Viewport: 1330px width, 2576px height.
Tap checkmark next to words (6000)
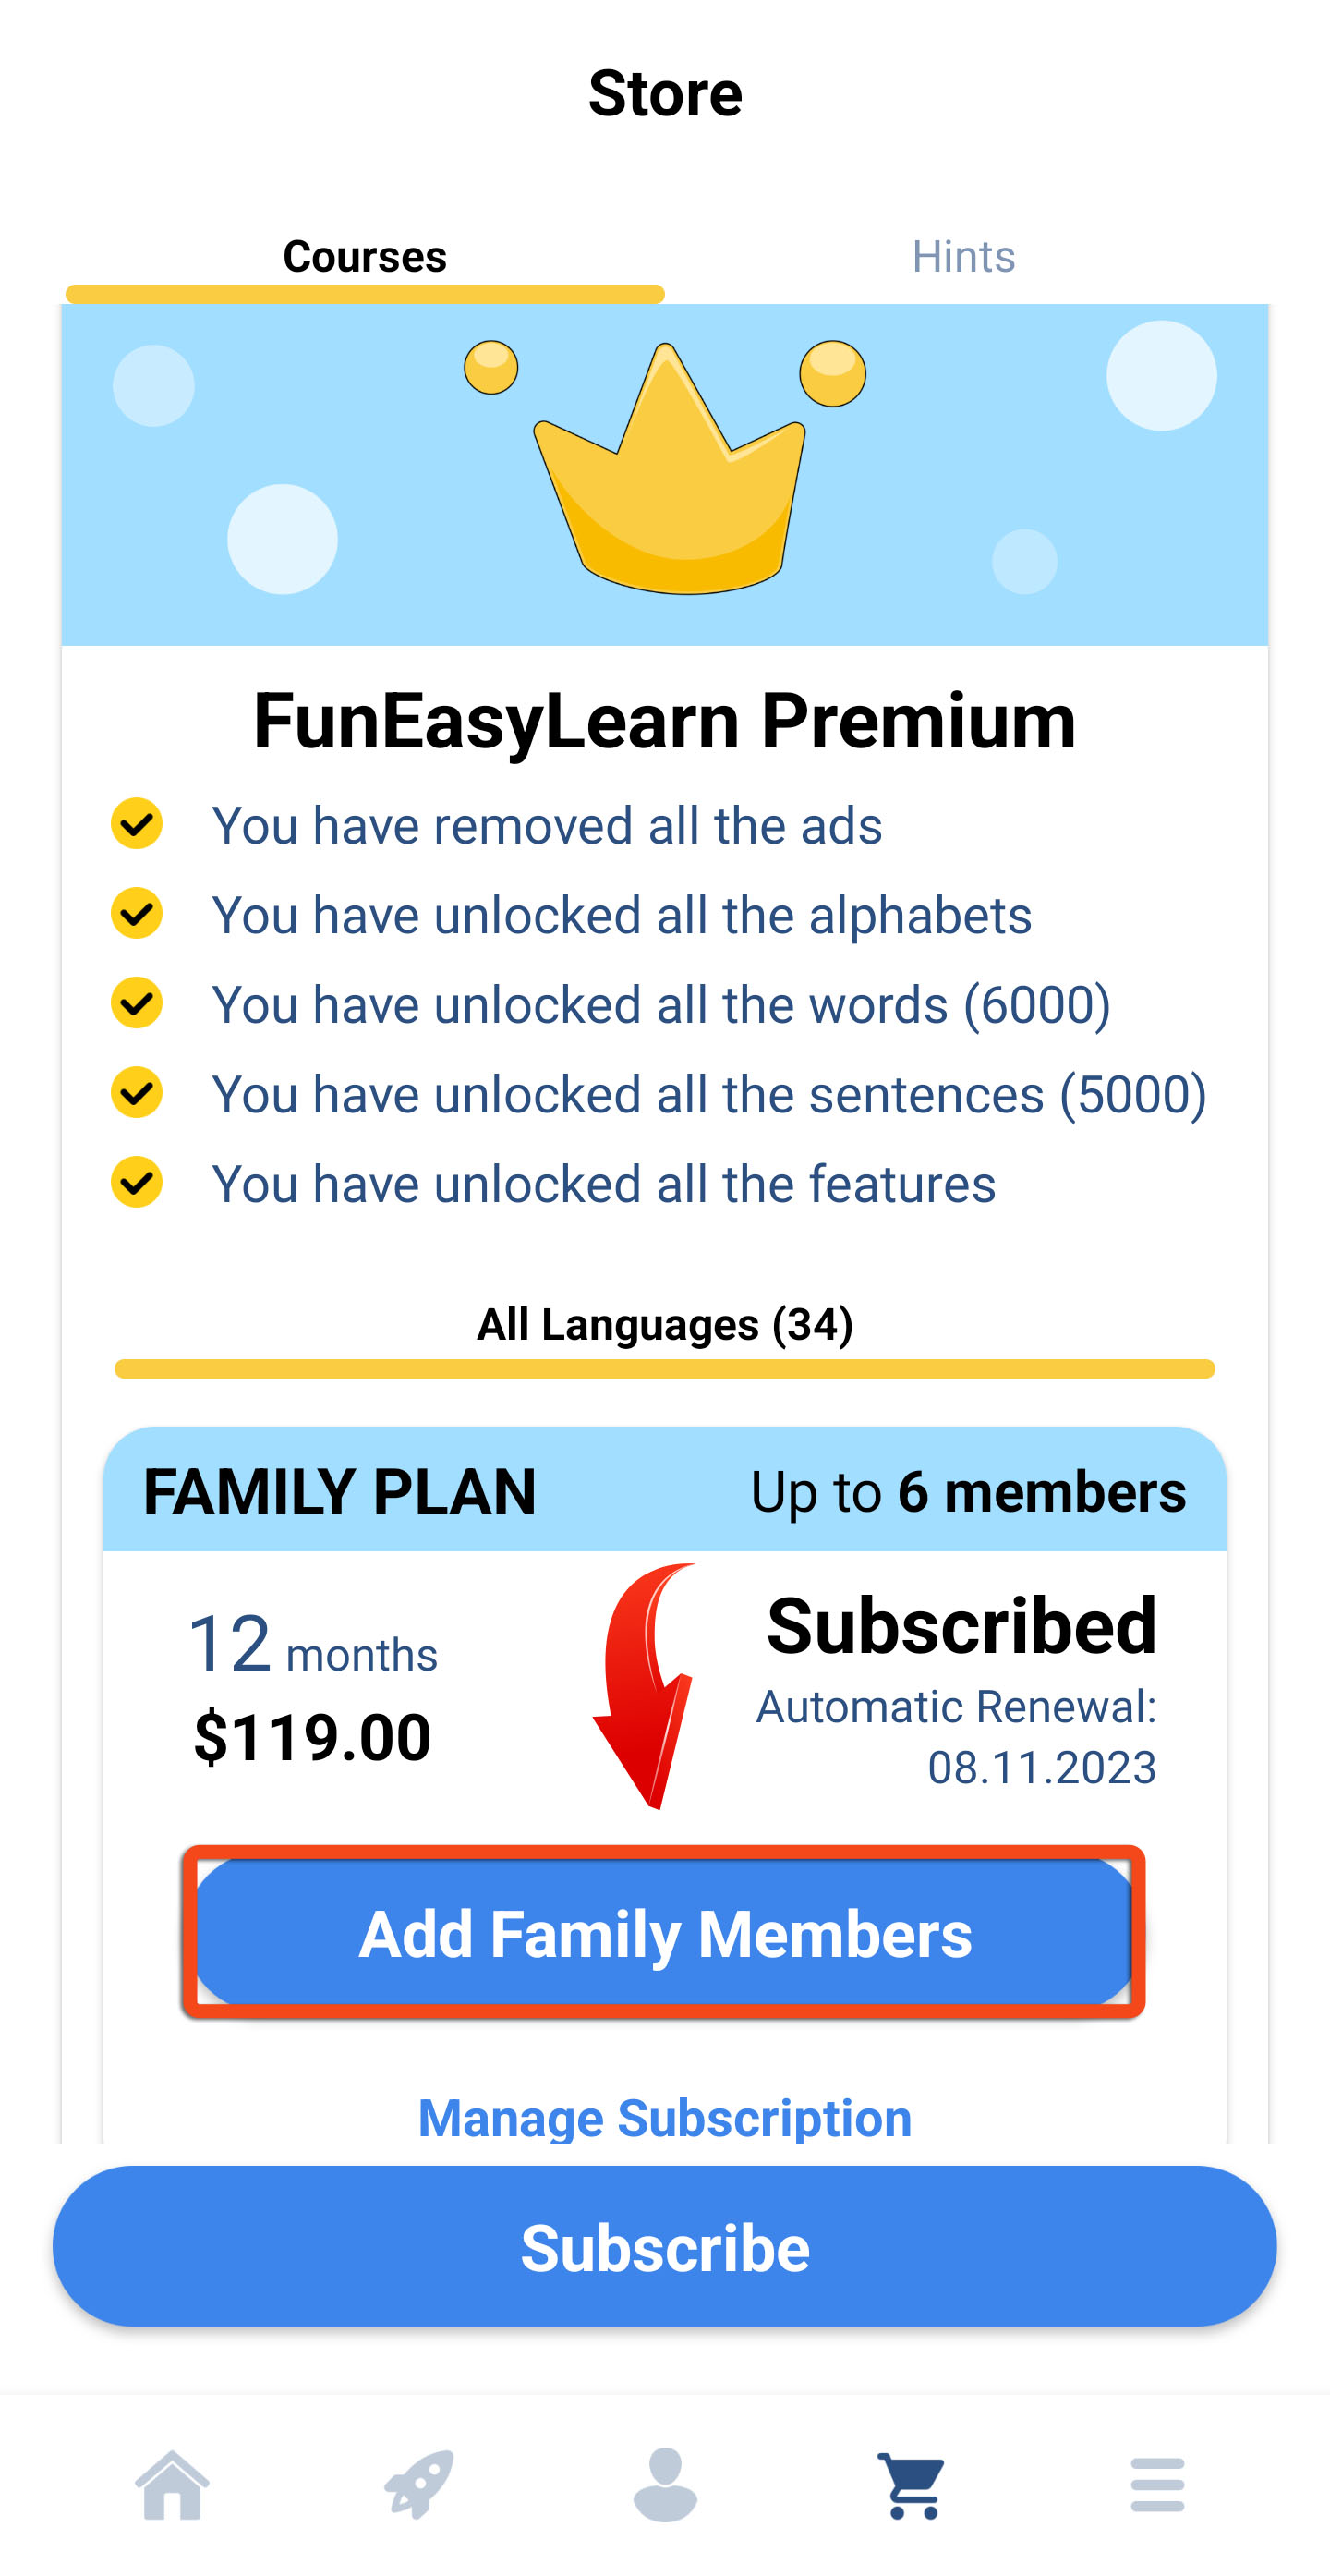click(x=137, y=1003)
